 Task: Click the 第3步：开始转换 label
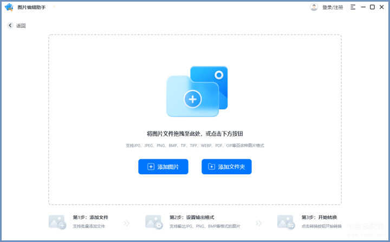click(320, 218)
